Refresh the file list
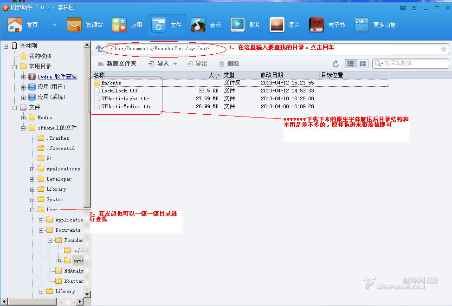The width and height of the screenshot is (452, 306). click(x=336, y=64)
